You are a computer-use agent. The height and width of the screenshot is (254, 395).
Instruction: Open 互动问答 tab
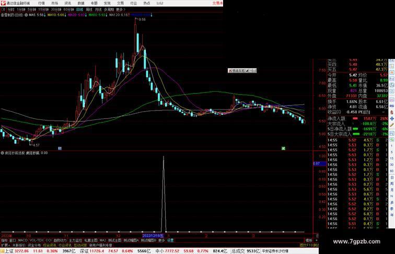click(x=80, y=245)
